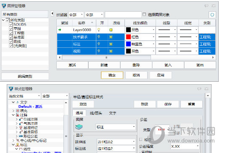Toggle the 曲线 category checkbox
Viewport: 225px width, 153px height.
[11, 41]
